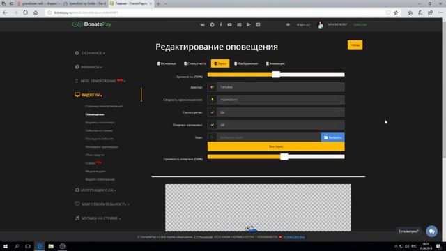The height and width of the screenshot is (251, 446).
Task: Open taskbar search magnifier
Action: point(17,246)
